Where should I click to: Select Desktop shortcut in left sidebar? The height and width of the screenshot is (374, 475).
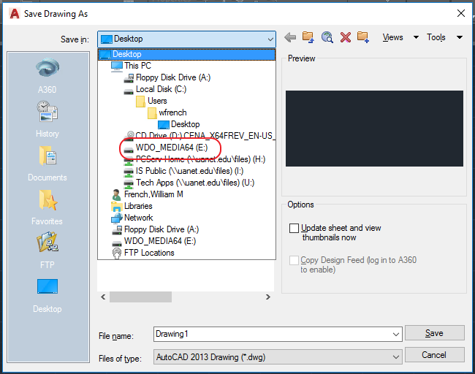click(47, 296)
